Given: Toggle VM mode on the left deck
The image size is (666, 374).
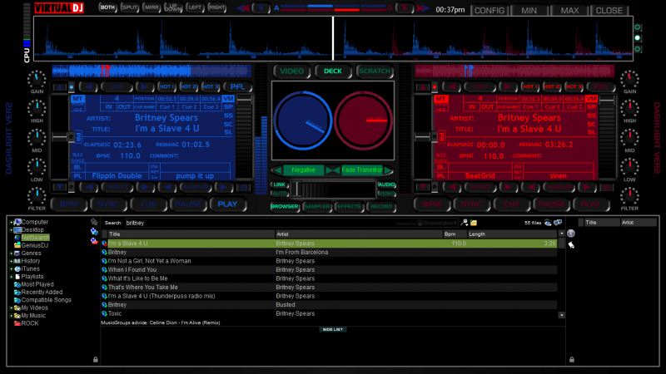Looking at the screenshot, I should (x=228, y=98).
